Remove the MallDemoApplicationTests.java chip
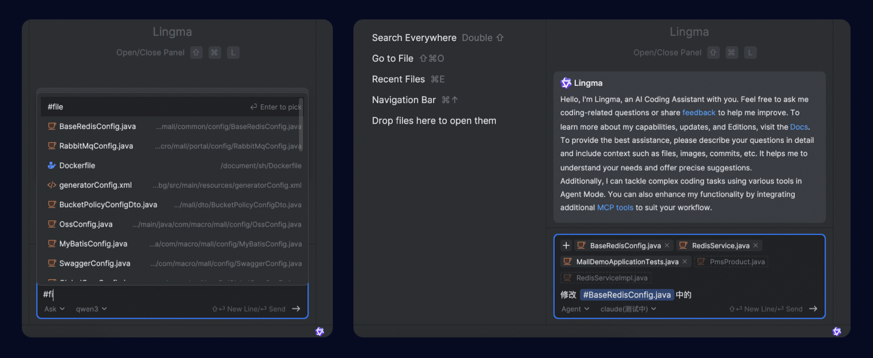Screen dimensions: 873x358 click(684, 262)
